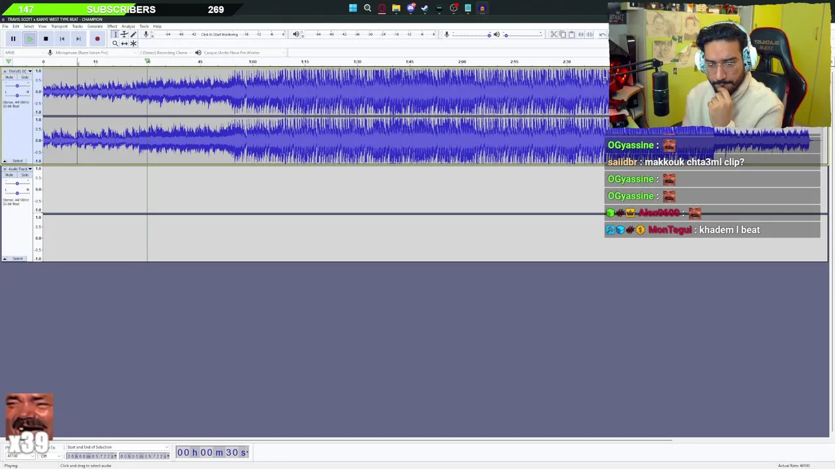This screenshot has width=835, height=469.
Task: Click the Cut scissors icon
Action: 554,34
